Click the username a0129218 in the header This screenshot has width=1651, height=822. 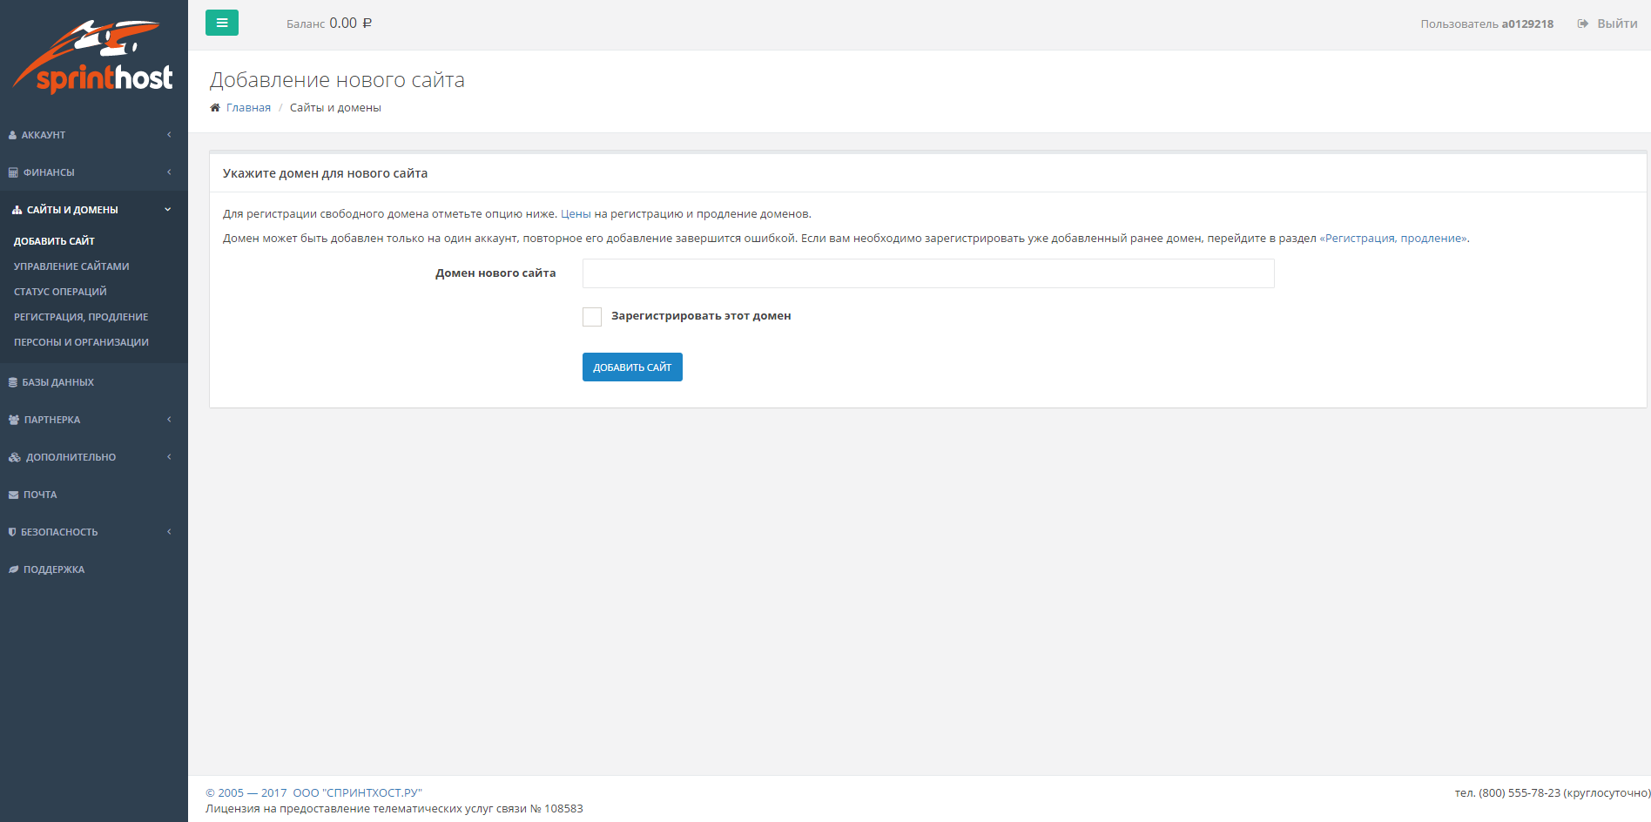[1527, 24]
